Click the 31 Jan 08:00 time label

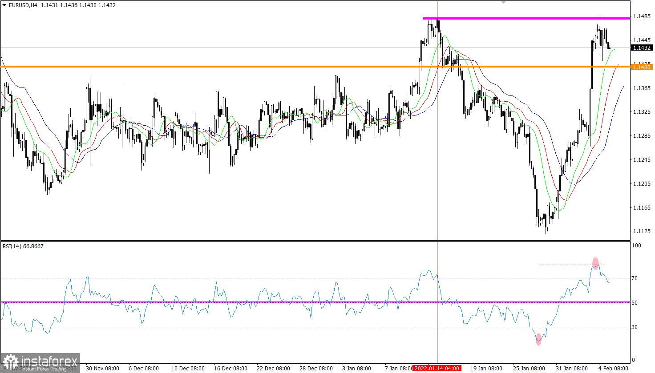coord(571,368)
